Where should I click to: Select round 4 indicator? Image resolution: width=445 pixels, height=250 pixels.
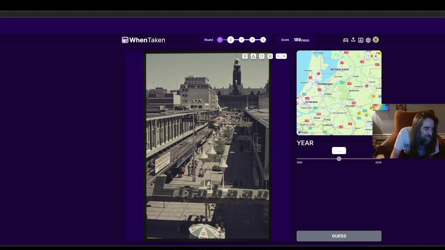[x=252, y=40]
